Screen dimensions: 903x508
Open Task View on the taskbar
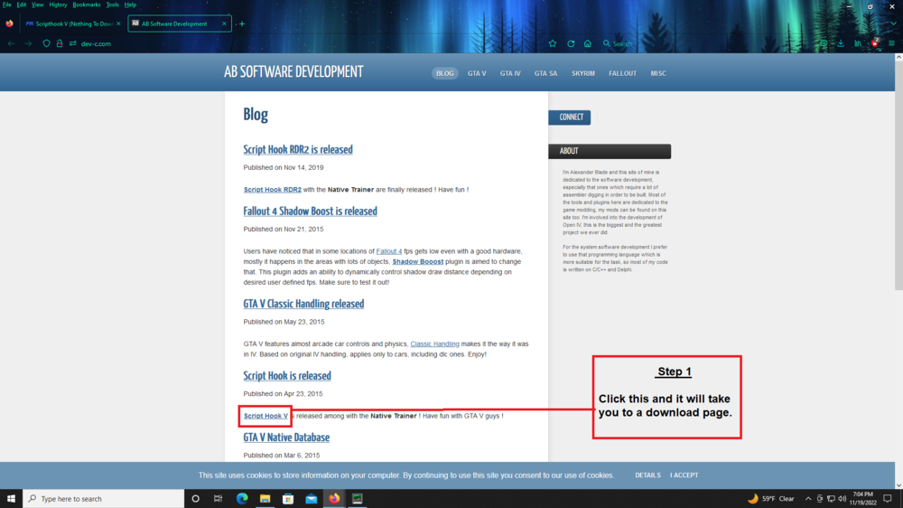[x=219, y=498]
